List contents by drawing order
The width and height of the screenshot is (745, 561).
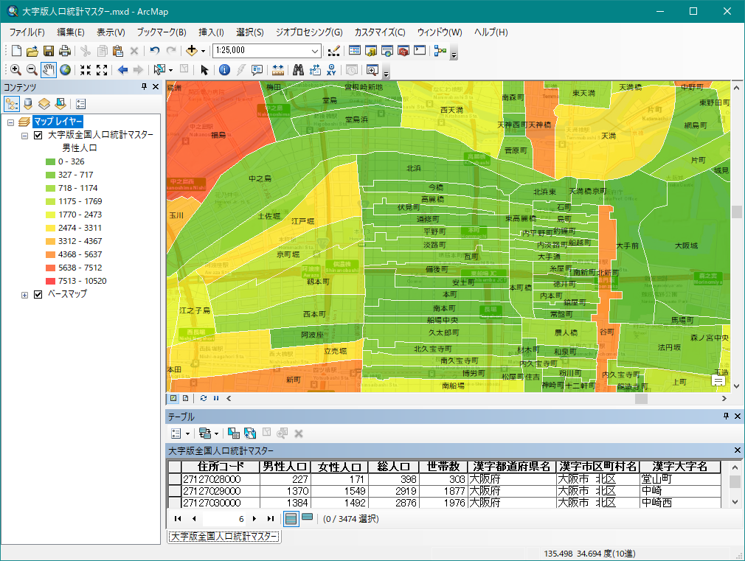12,103
